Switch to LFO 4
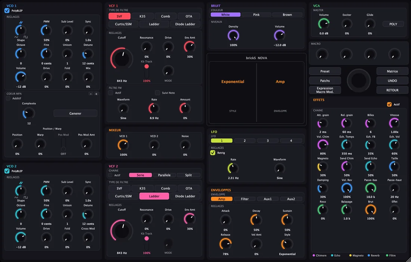Image resolution: width=411 pixels, height=262 pixels. [291, 141]
